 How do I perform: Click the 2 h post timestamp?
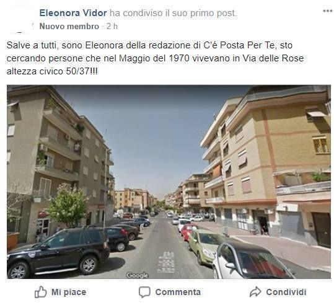pos(112,27)
